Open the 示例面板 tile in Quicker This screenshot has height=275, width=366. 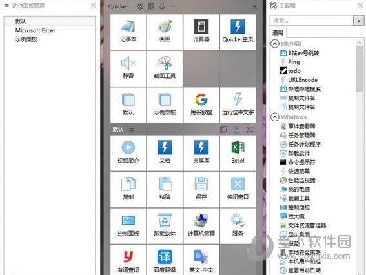[x=165, y=105]
